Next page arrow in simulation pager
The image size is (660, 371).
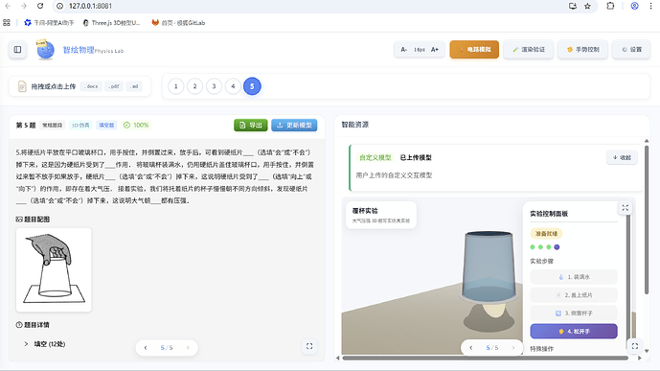tap(513, 347)
